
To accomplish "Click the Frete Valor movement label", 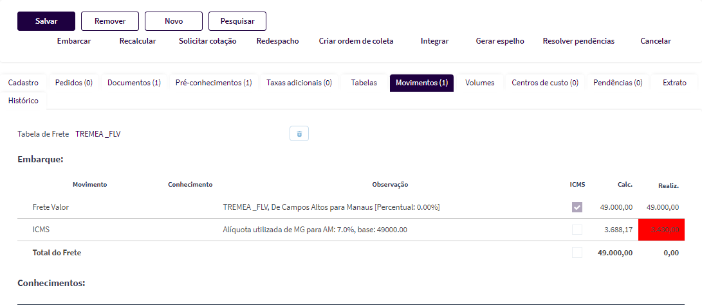I will coord(51,207).
